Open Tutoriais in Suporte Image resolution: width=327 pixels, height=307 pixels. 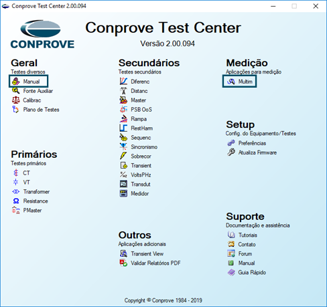pyautogui.click(x=248, y=235)
